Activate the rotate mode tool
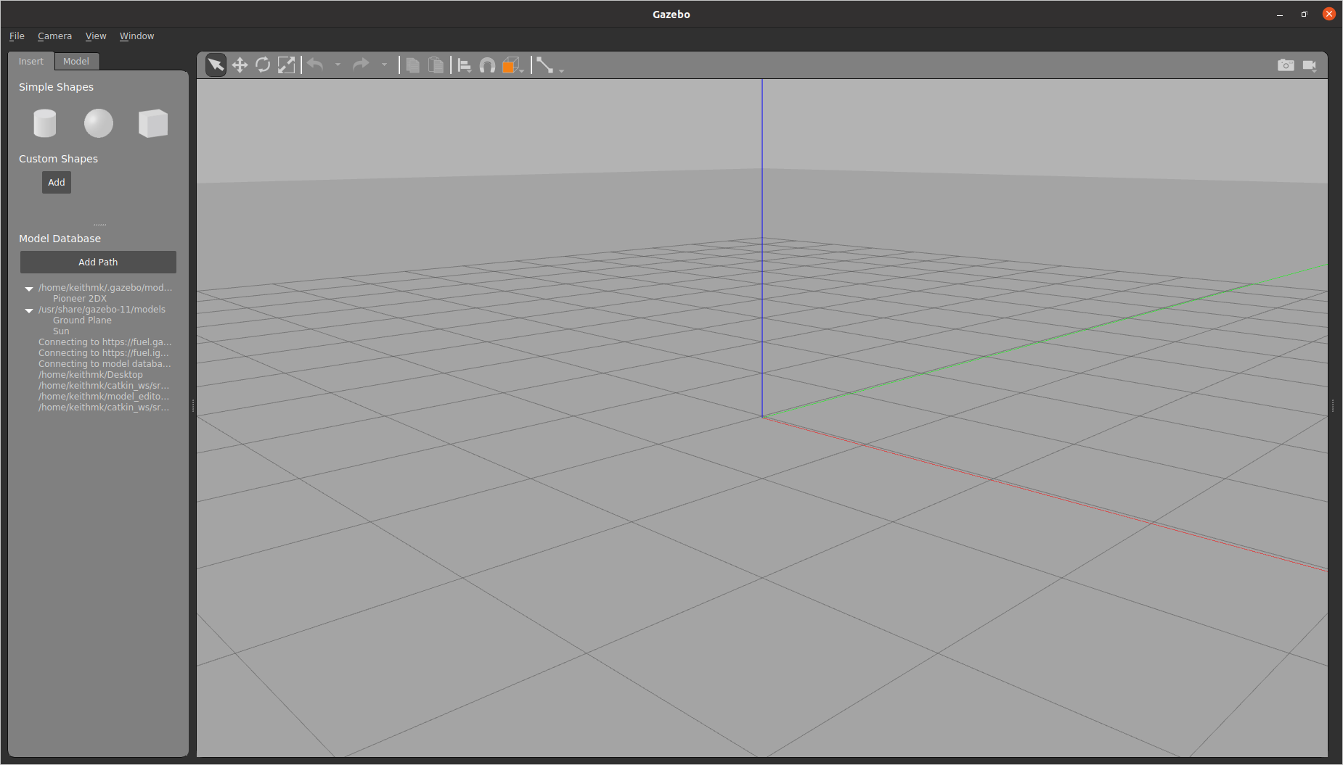The width and height of the screenshot is (1343, 765). coord(263,65)
